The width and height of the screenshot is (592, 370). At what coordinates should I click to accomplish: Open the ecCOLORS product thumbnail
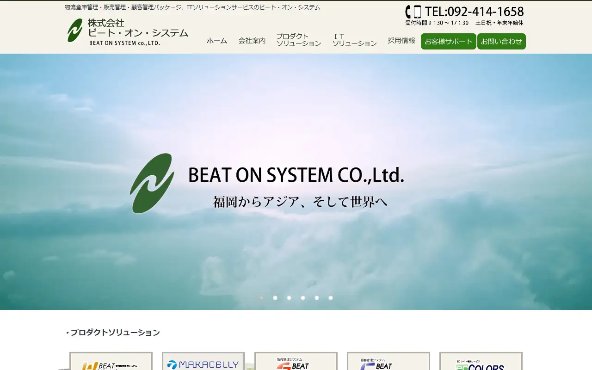click(481, 361)
